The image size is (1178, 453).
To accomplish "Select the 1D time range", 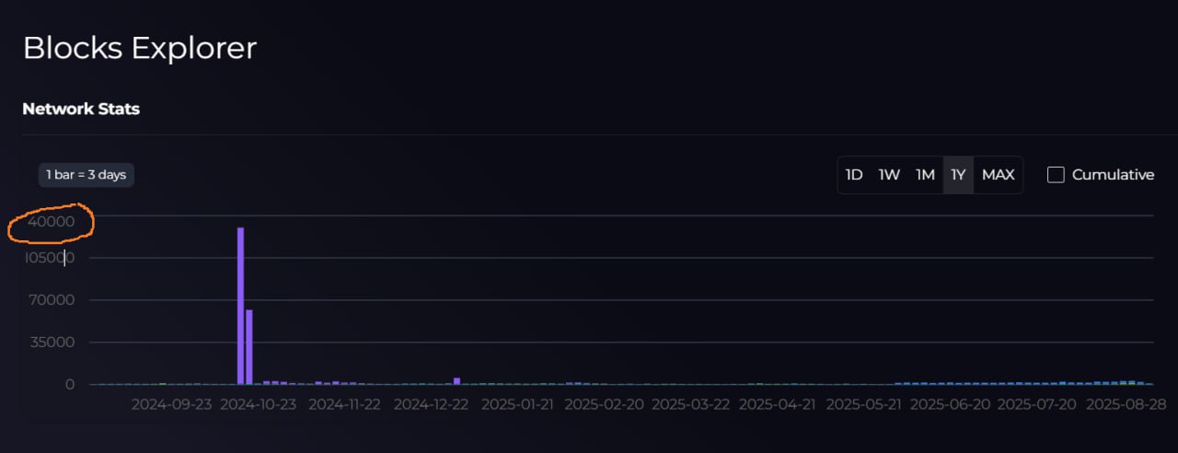I will tap(854, 175).
